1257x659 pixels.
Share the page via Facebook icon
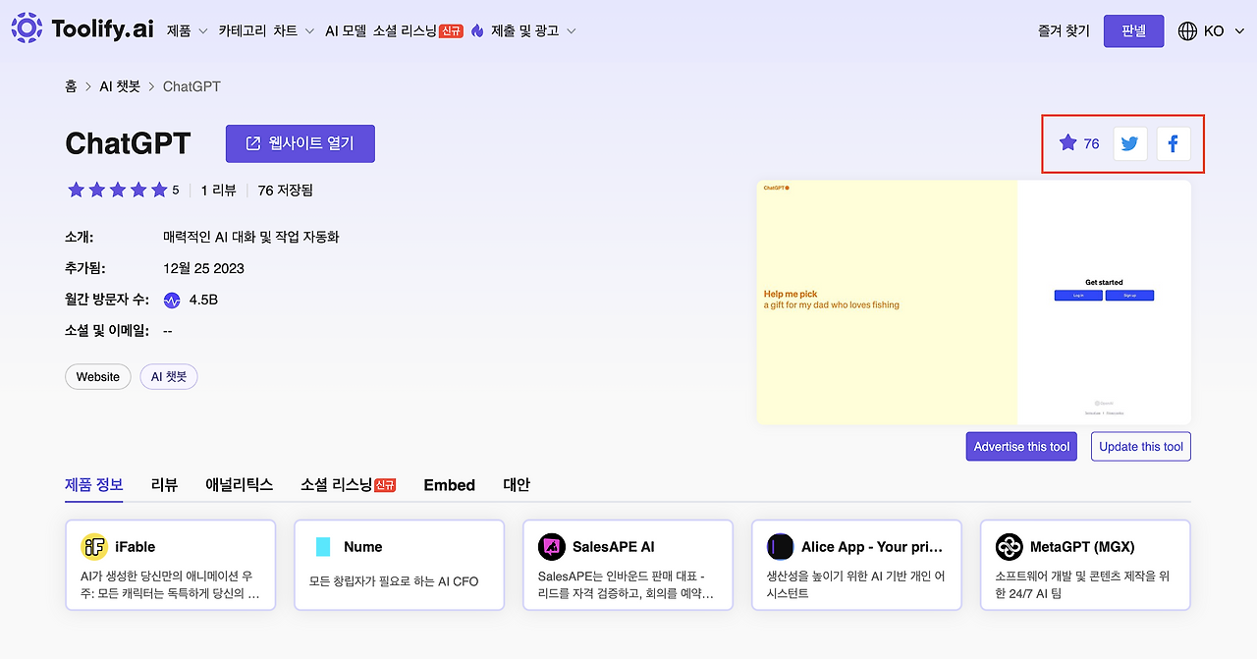tap(1174, 143)
